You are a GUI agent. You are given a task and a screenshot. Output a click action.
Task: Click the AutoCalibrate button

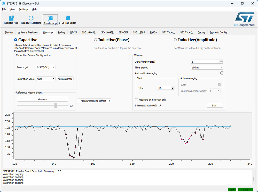pos(65,79)
